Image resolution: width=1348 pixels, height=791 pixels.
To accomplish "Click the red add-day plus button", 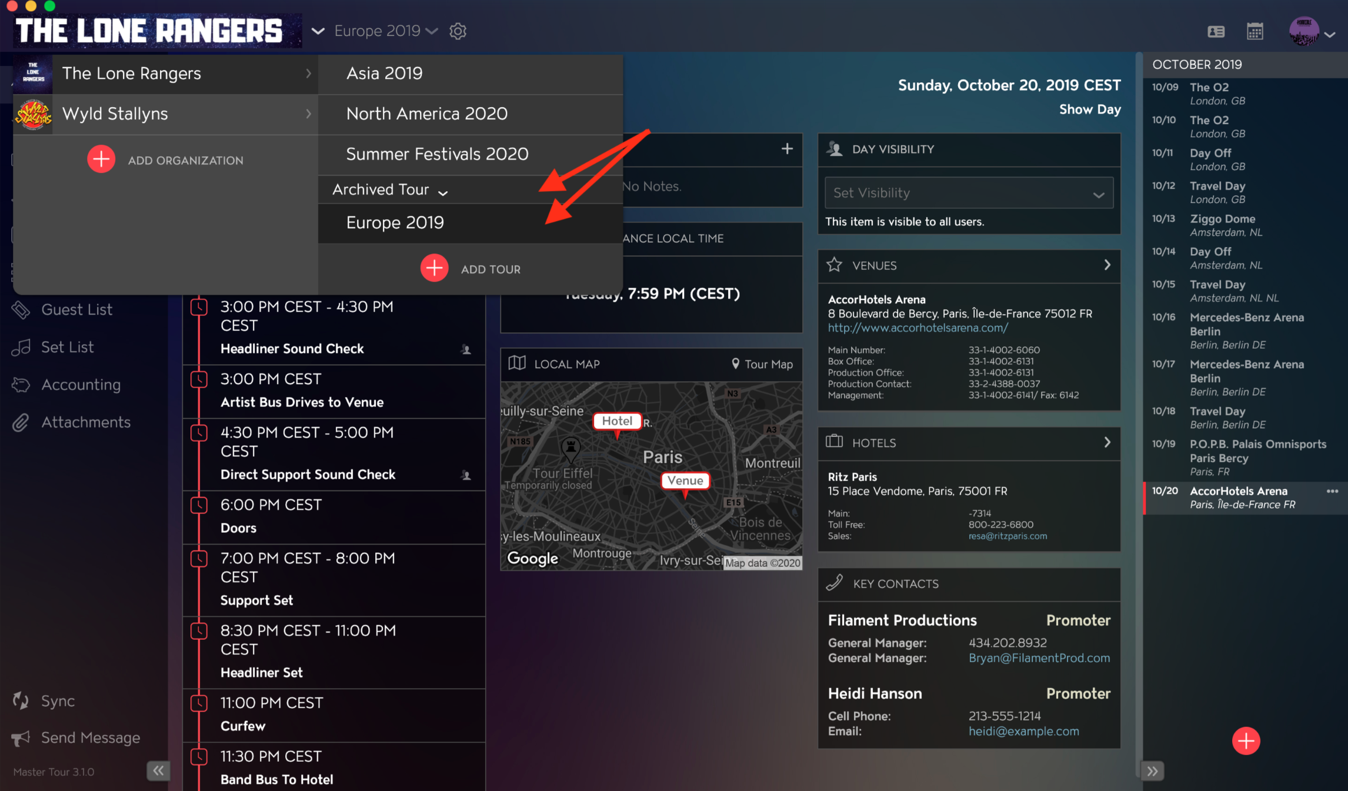I will pyautogui.click(x=1246, y=741).
